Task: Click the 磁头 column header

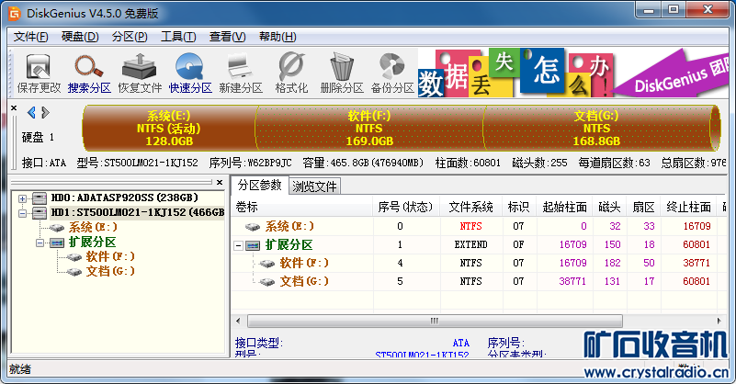Action: point(609,207)
